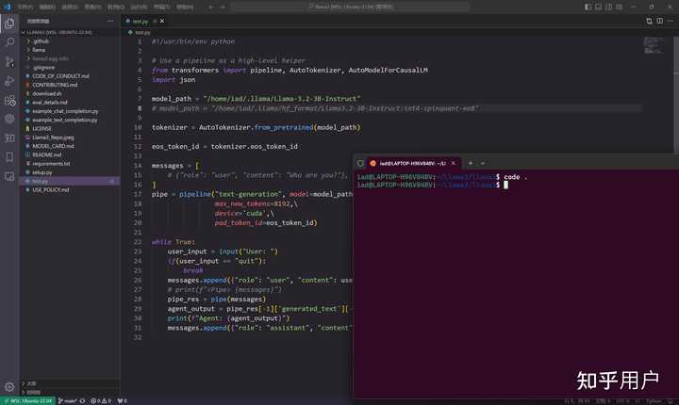Click WSL: Ubuntu-22.04 remote indicator

click(26, 400)
